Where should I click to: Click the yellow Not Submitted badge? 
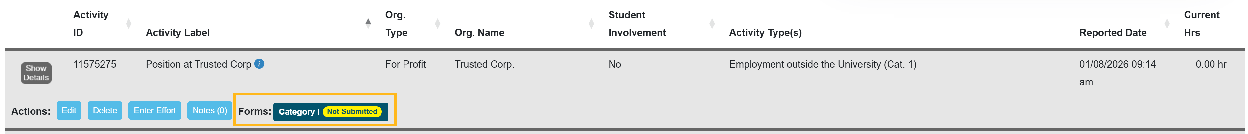[x=352, y=112]
